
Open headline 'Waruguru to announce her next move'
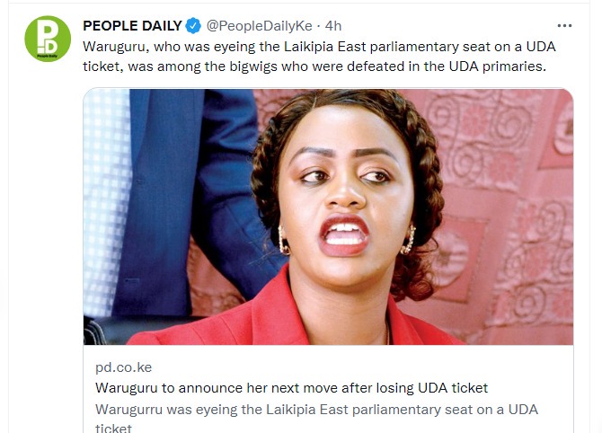pyautogui.click(x=291, y=388)
